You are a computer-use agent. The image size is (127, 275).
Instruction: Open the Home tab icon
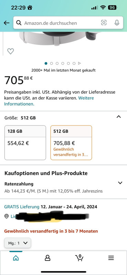coord(16,258)
